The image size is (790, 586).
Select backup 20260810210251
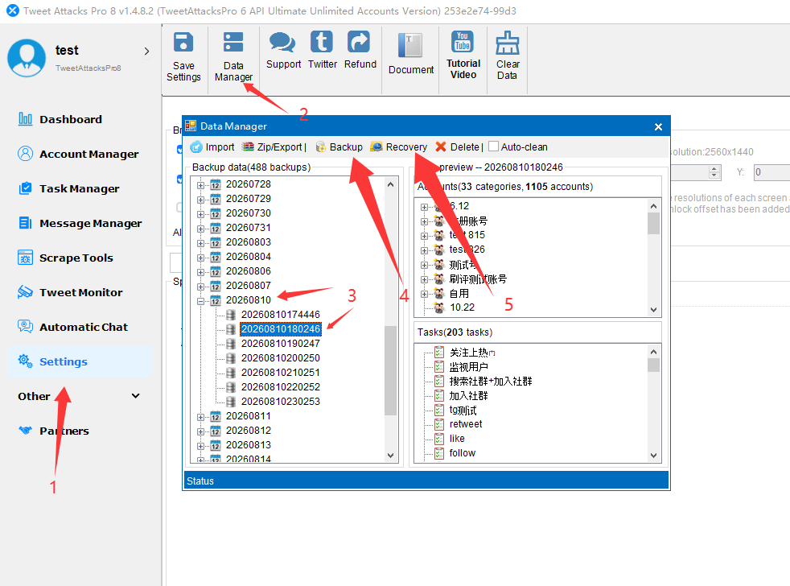[x=280, y=373]
